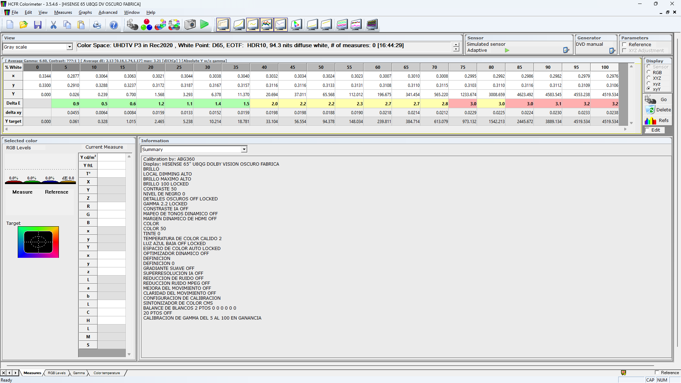Open the Measures menu
Screen dimensions: 681x383
click(63, 12)
